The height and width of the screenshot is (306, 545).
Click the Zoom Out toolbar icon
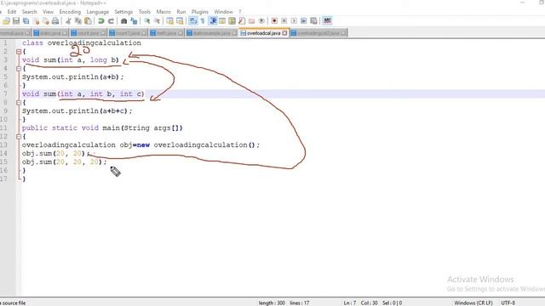[157, 20]
